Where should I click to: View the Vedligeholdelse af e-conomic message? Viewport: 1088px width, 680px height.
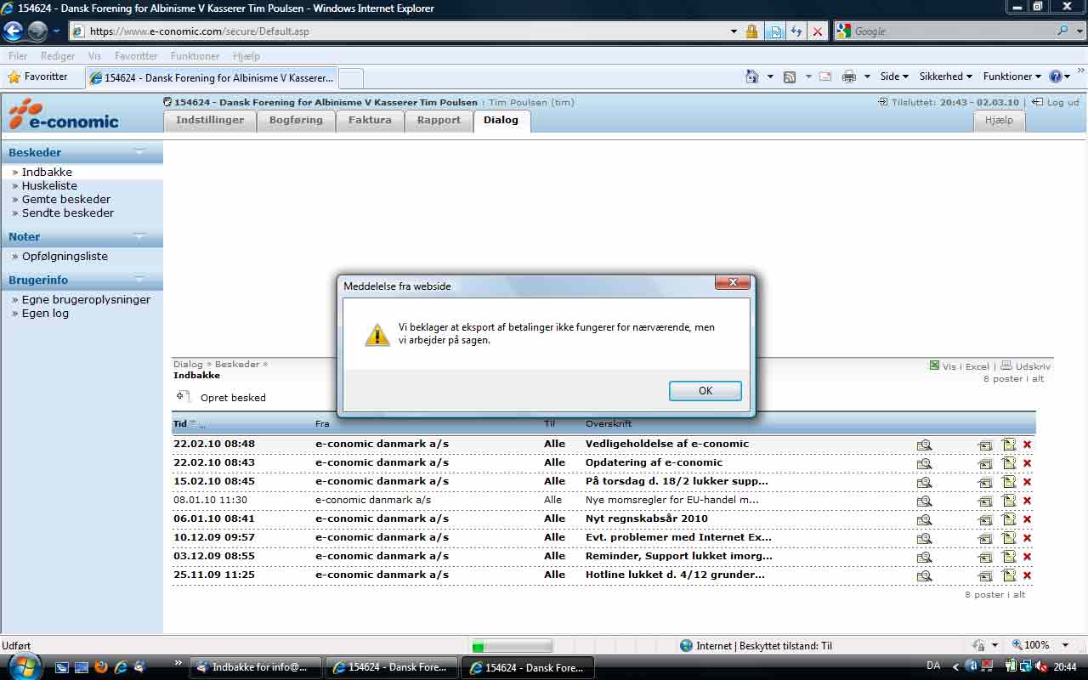(x=924, y=445)
